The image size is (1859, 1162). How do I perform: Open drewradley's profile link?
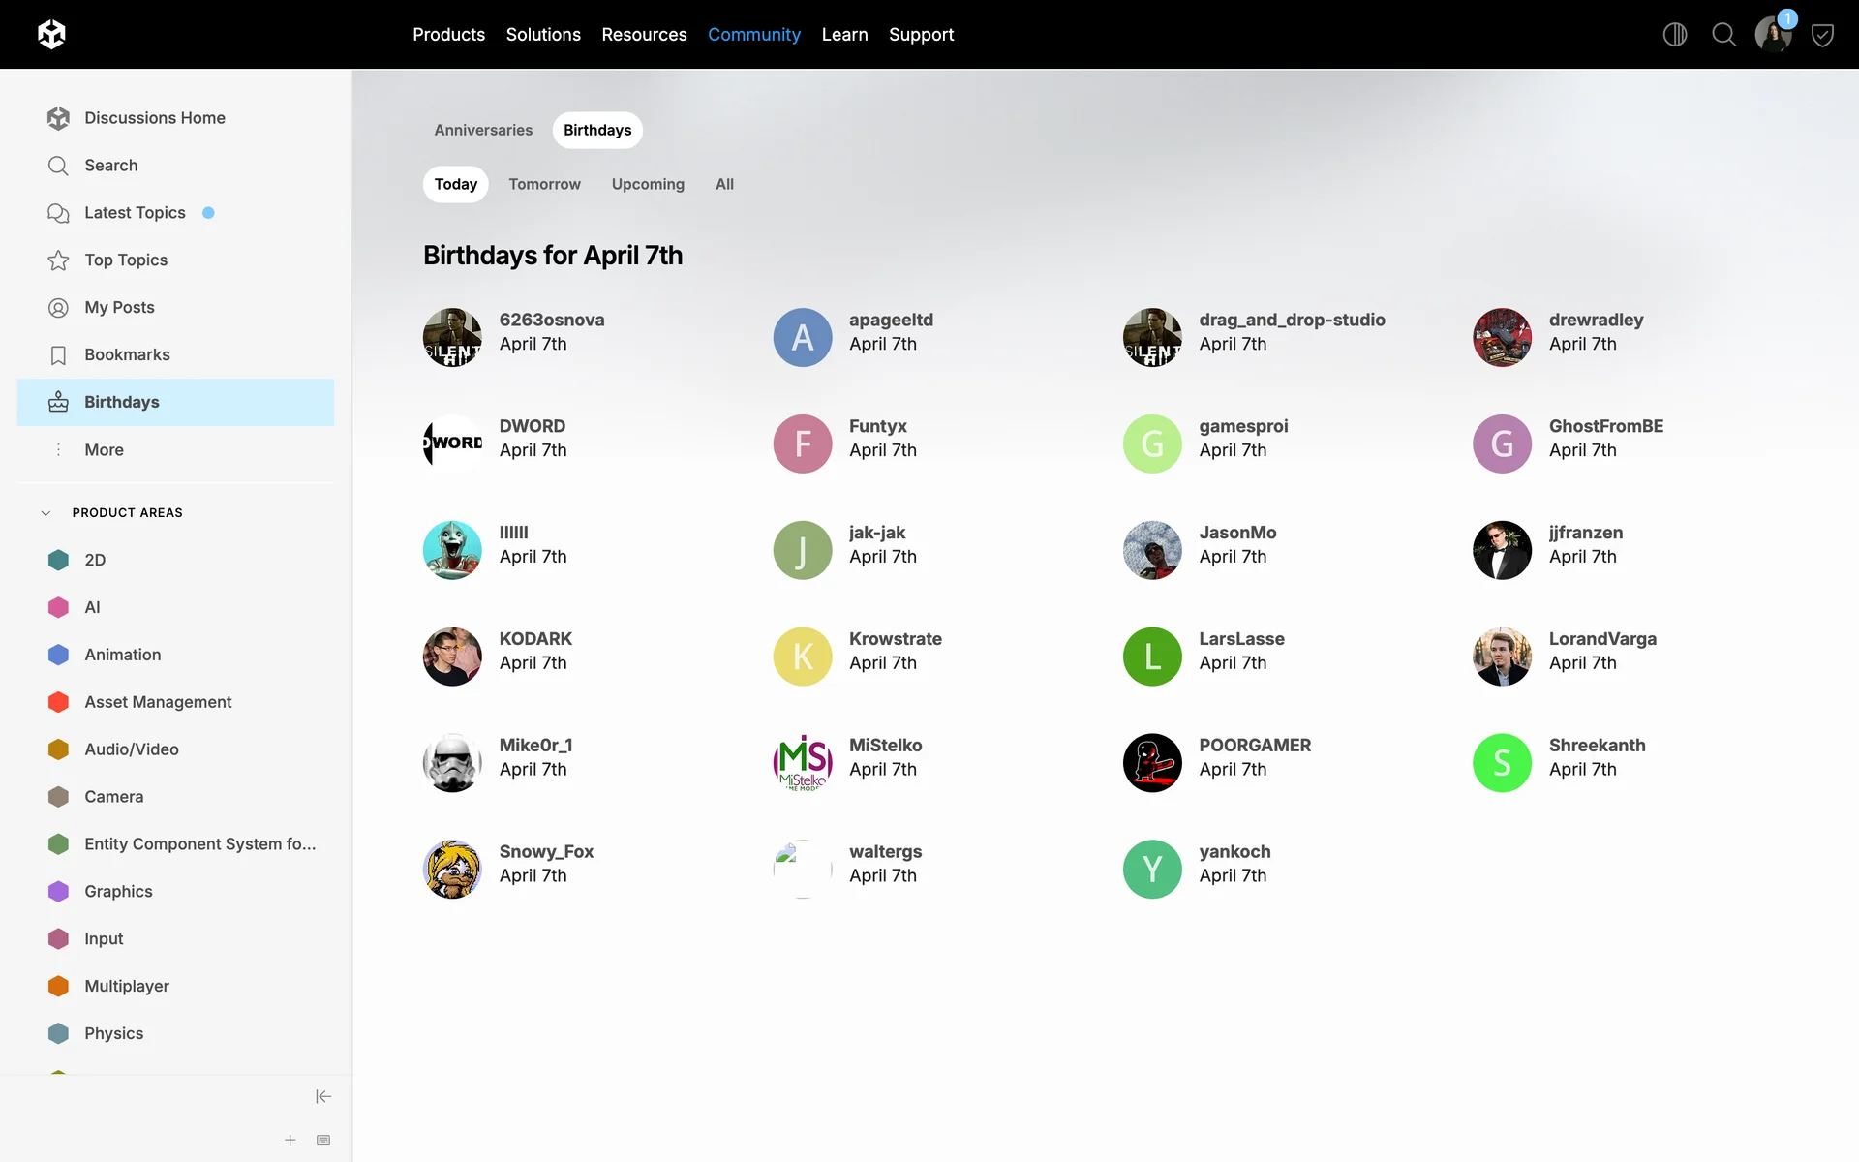coord(1596,320)
